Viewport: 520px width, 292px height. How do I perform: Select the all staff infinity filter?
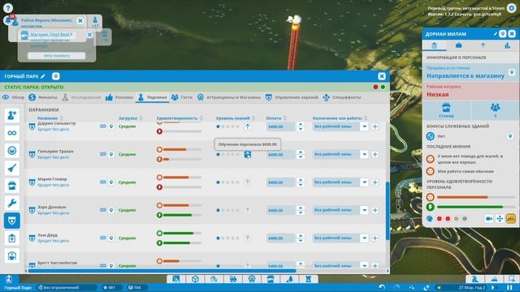click(12, 133)
